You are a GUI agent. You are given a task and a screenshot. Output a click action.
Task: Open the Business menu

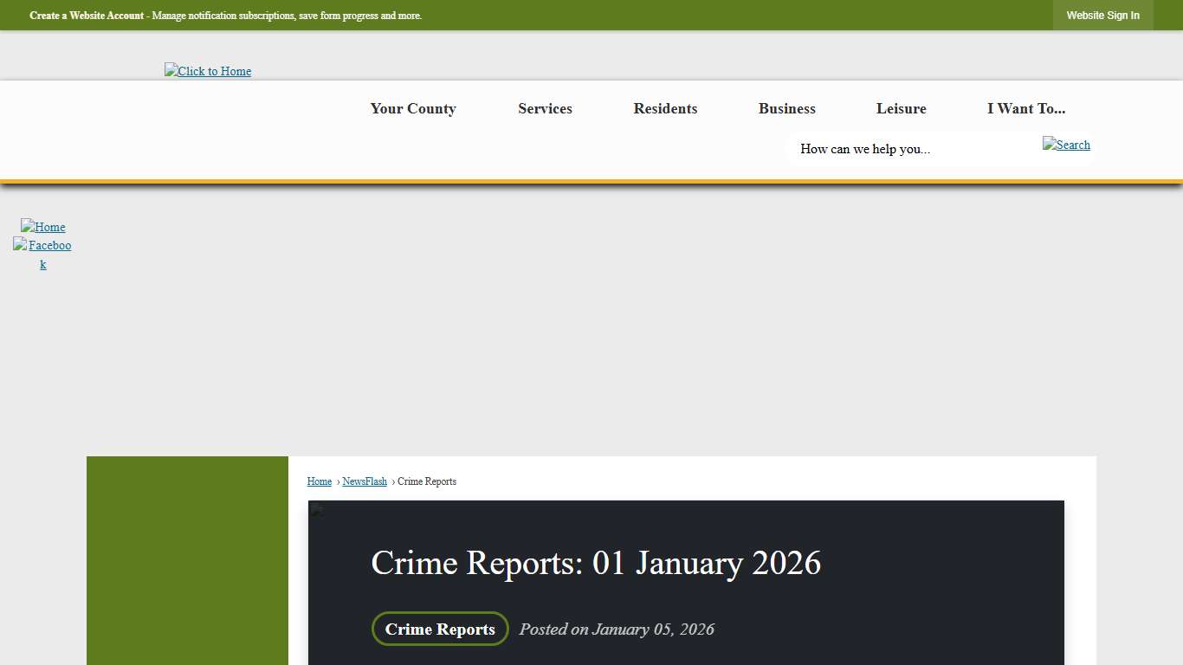pyautogui.click(x=786, y=108)
